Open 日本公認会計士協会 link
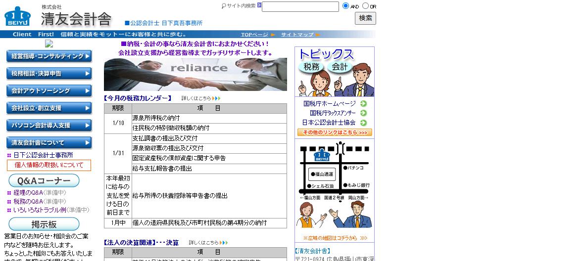The height and width of the screenshot is (261, 586). (x=329, y=123)
